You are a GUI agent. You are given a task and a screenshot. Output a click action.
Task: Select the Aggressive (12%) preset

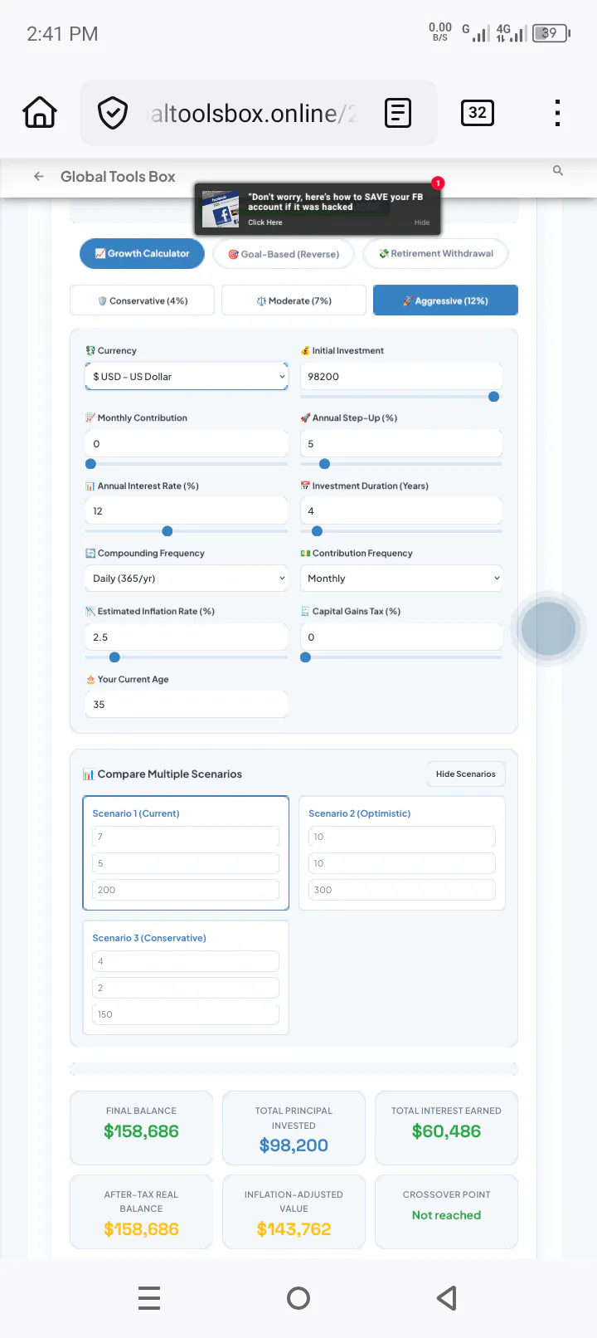[x=445, y=300]
